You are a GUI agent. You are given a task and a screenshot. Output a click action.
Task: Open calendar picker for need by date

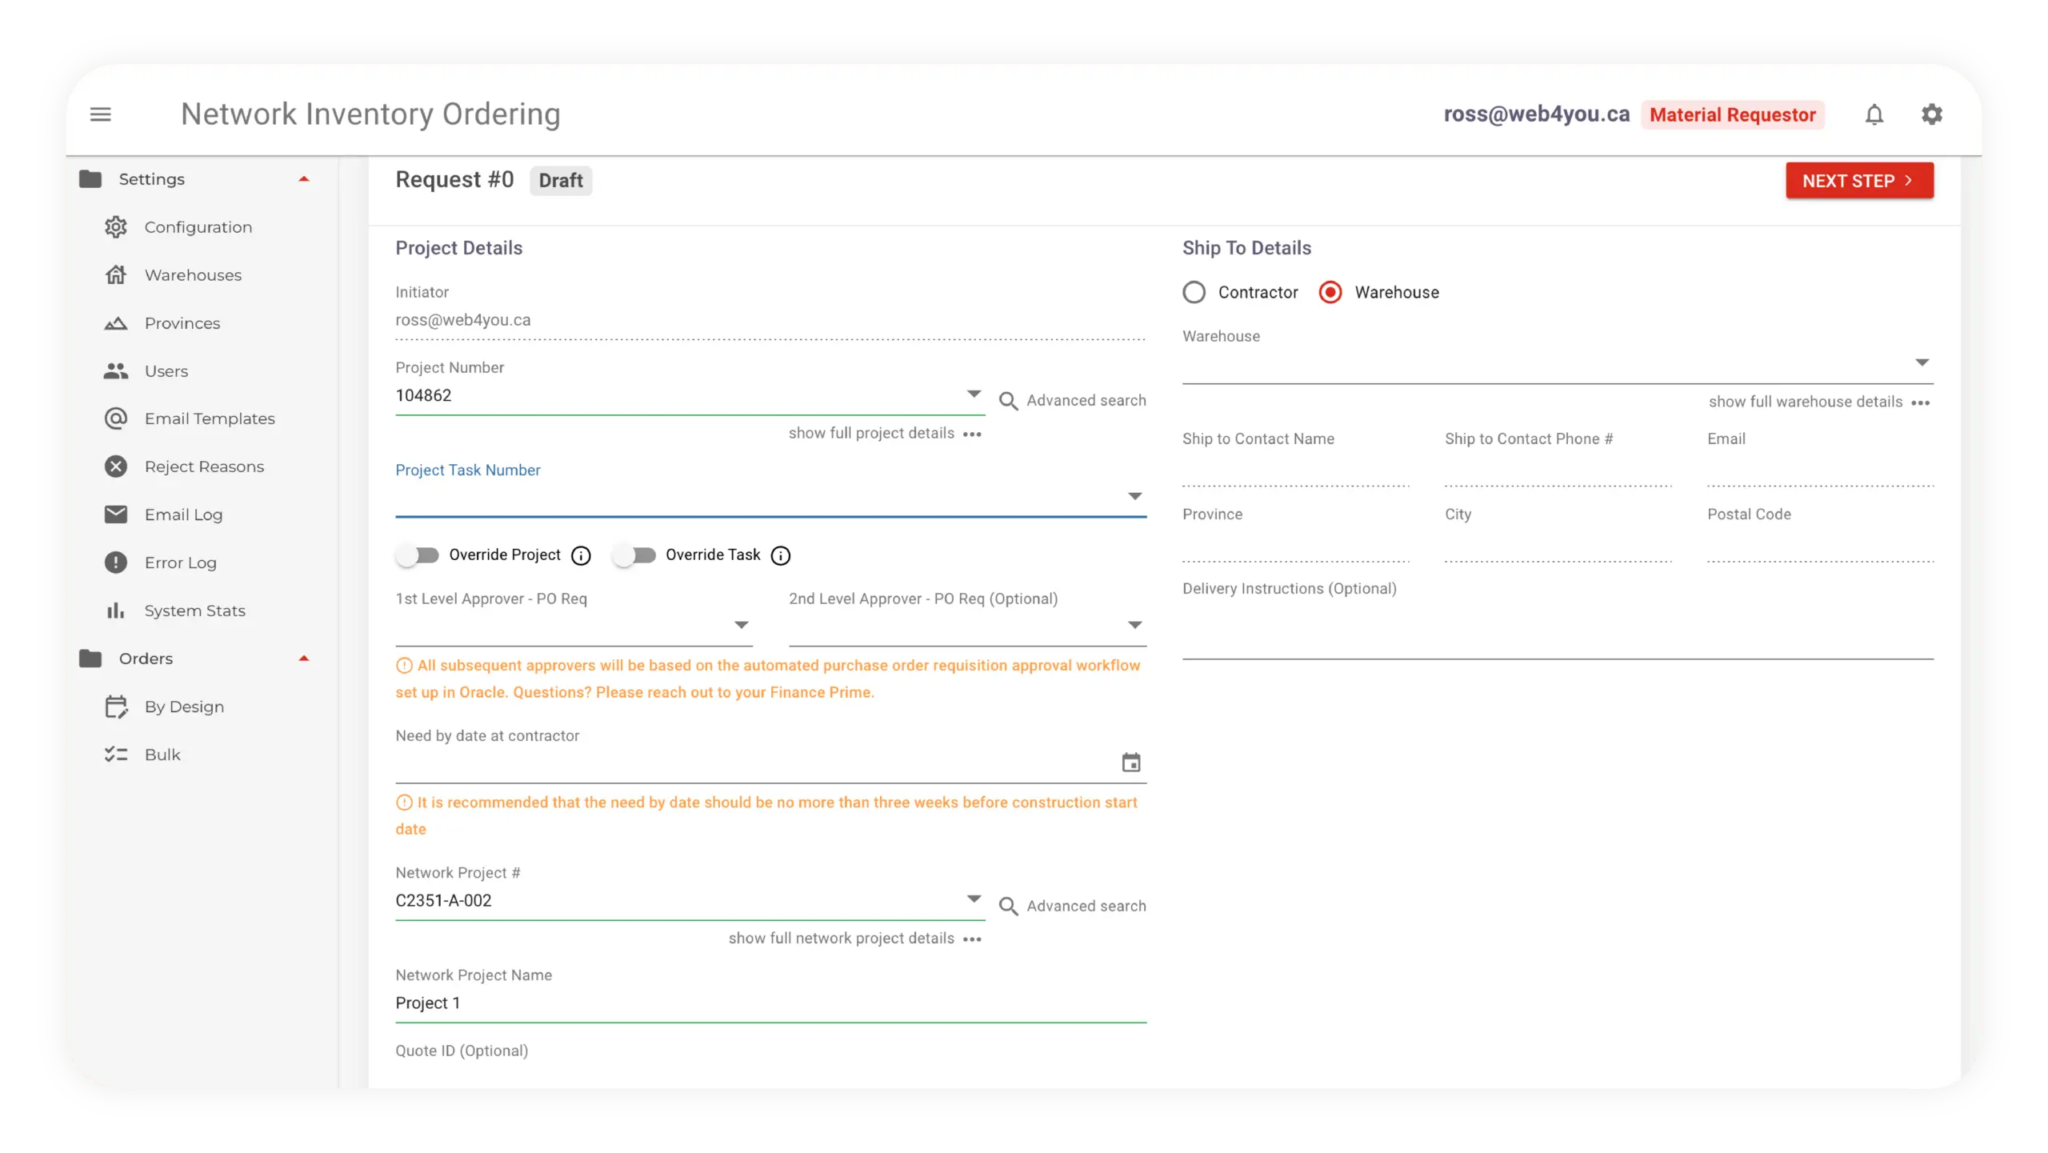click(1130, 763)
